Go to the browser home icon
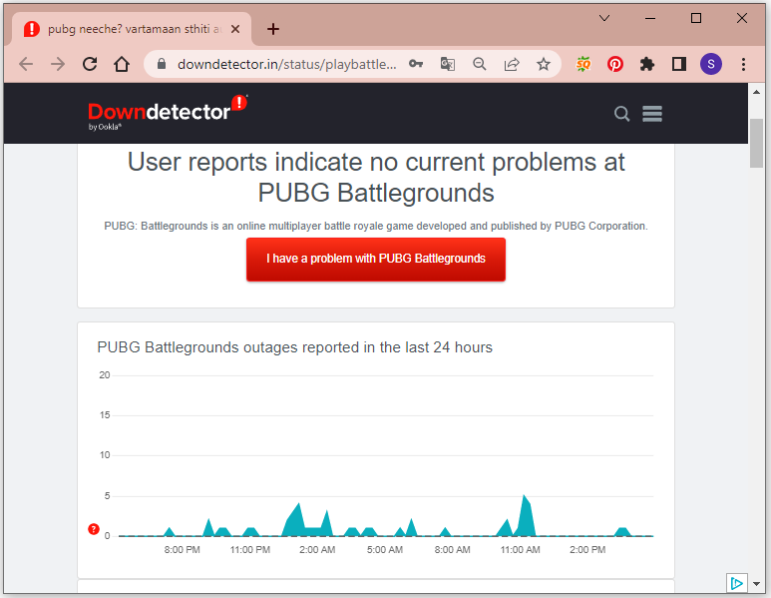The height and width of the screenshot is (598, 771). tap(122, 64)
